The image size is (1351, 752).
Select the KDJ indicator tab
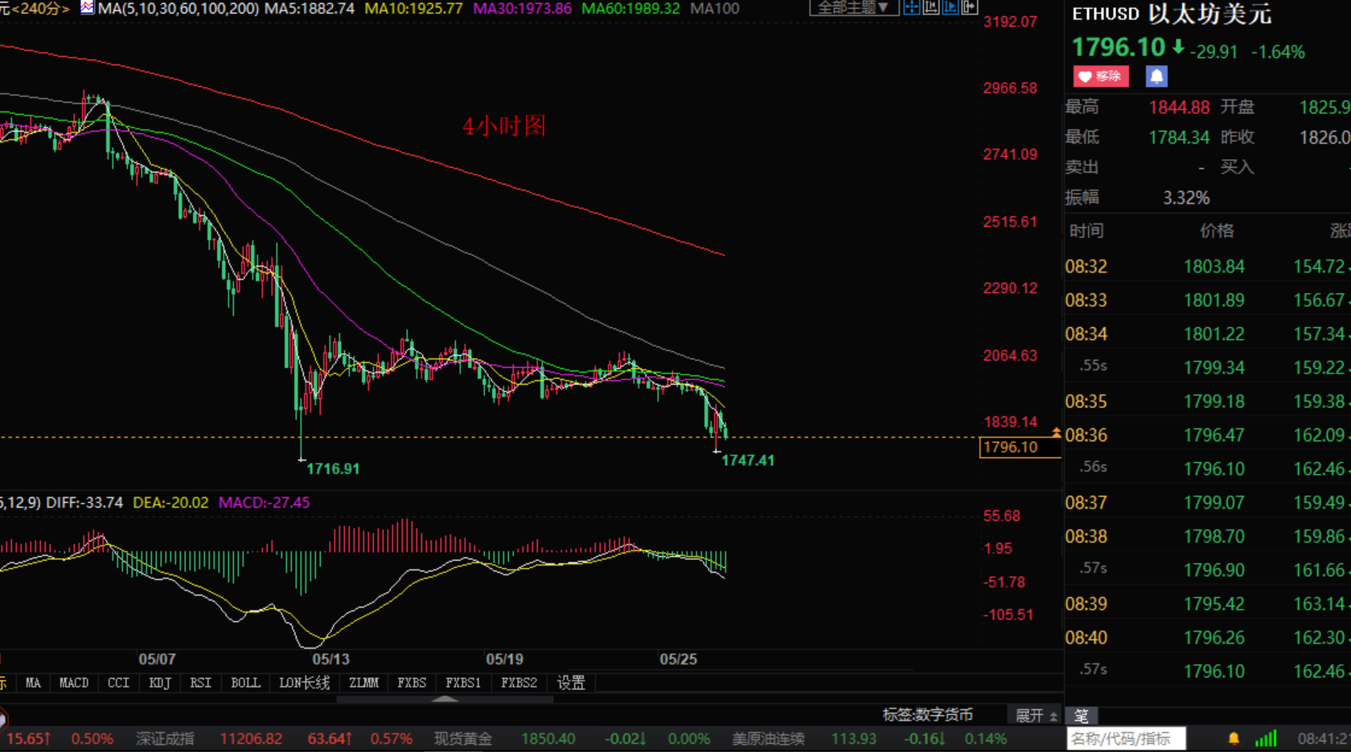click(160, 683)
